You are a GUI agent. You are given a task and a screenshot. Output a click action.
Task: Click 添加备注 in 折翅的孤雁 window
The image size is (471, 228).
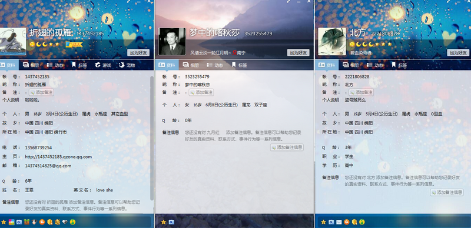pos(41,92)
